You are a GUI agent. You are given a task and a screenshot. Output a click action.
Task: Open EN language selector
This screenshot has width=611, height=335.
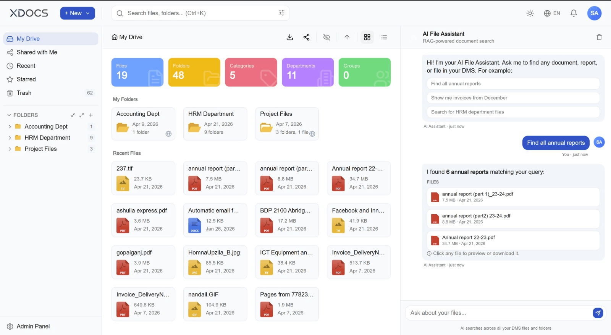(552, 13)
